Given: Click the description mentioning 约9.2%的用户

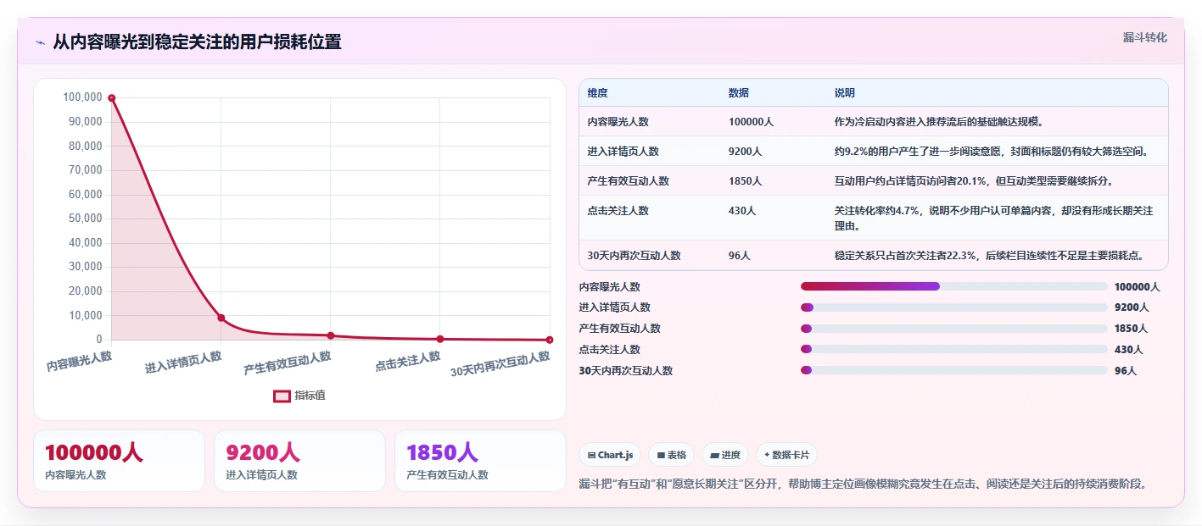Looking at the screenshot, I should coord(992,152).
